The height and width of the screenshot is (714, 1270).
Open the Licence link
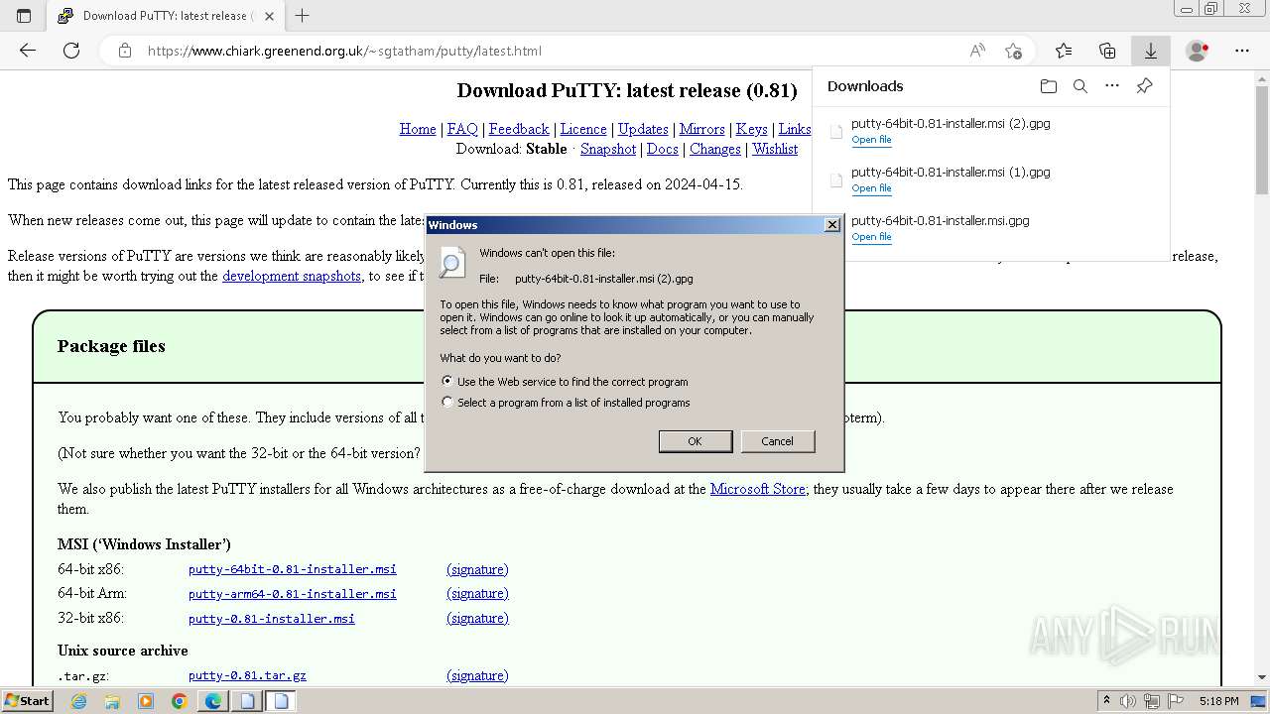click(583, 129)
